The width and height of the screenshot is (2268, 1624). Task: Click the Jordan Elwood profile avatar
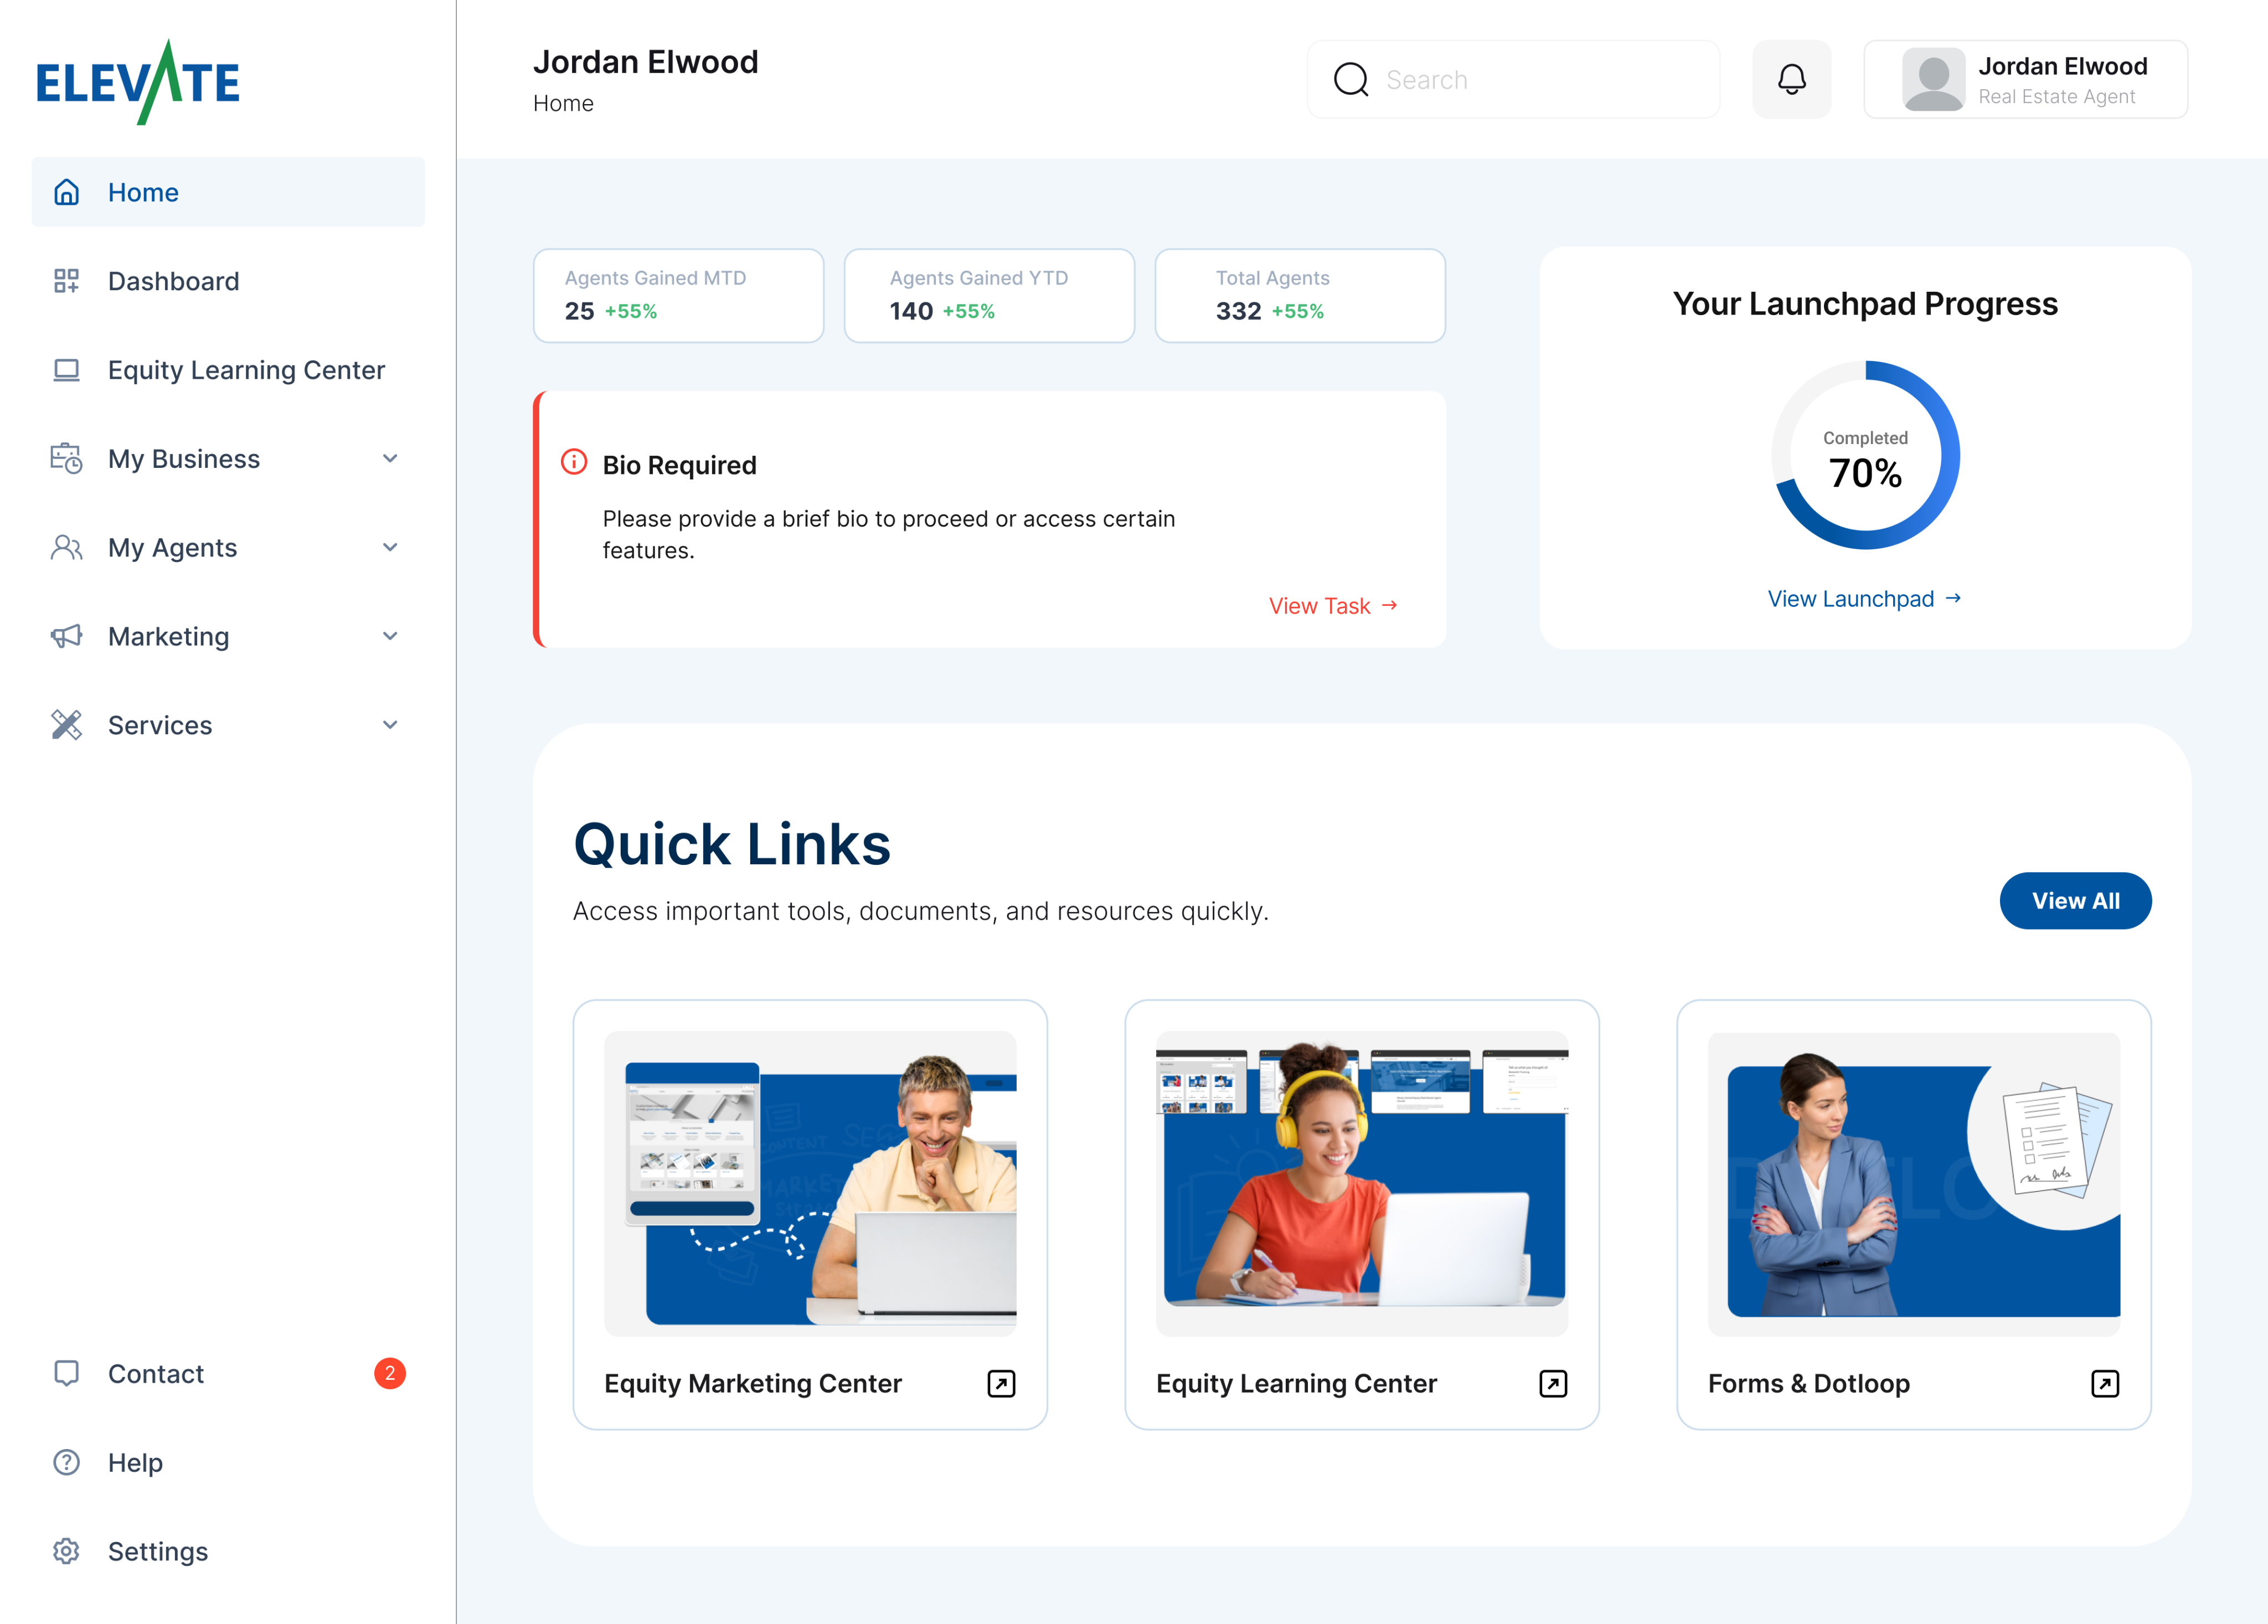click(1933, 80)
